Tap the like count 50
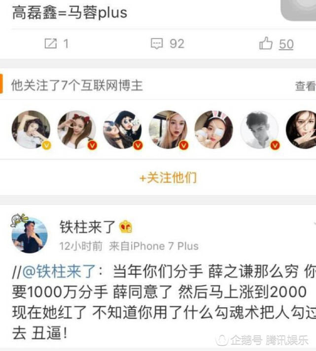The width and height of the screenshot is (316, 351). pos(286,44)
